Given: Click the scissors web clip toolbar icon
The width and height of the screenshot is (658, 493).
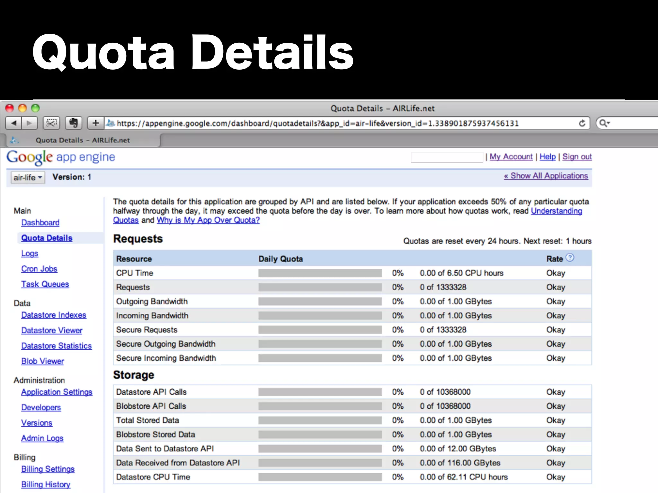Looking at the screenshot, I should 51,123.
